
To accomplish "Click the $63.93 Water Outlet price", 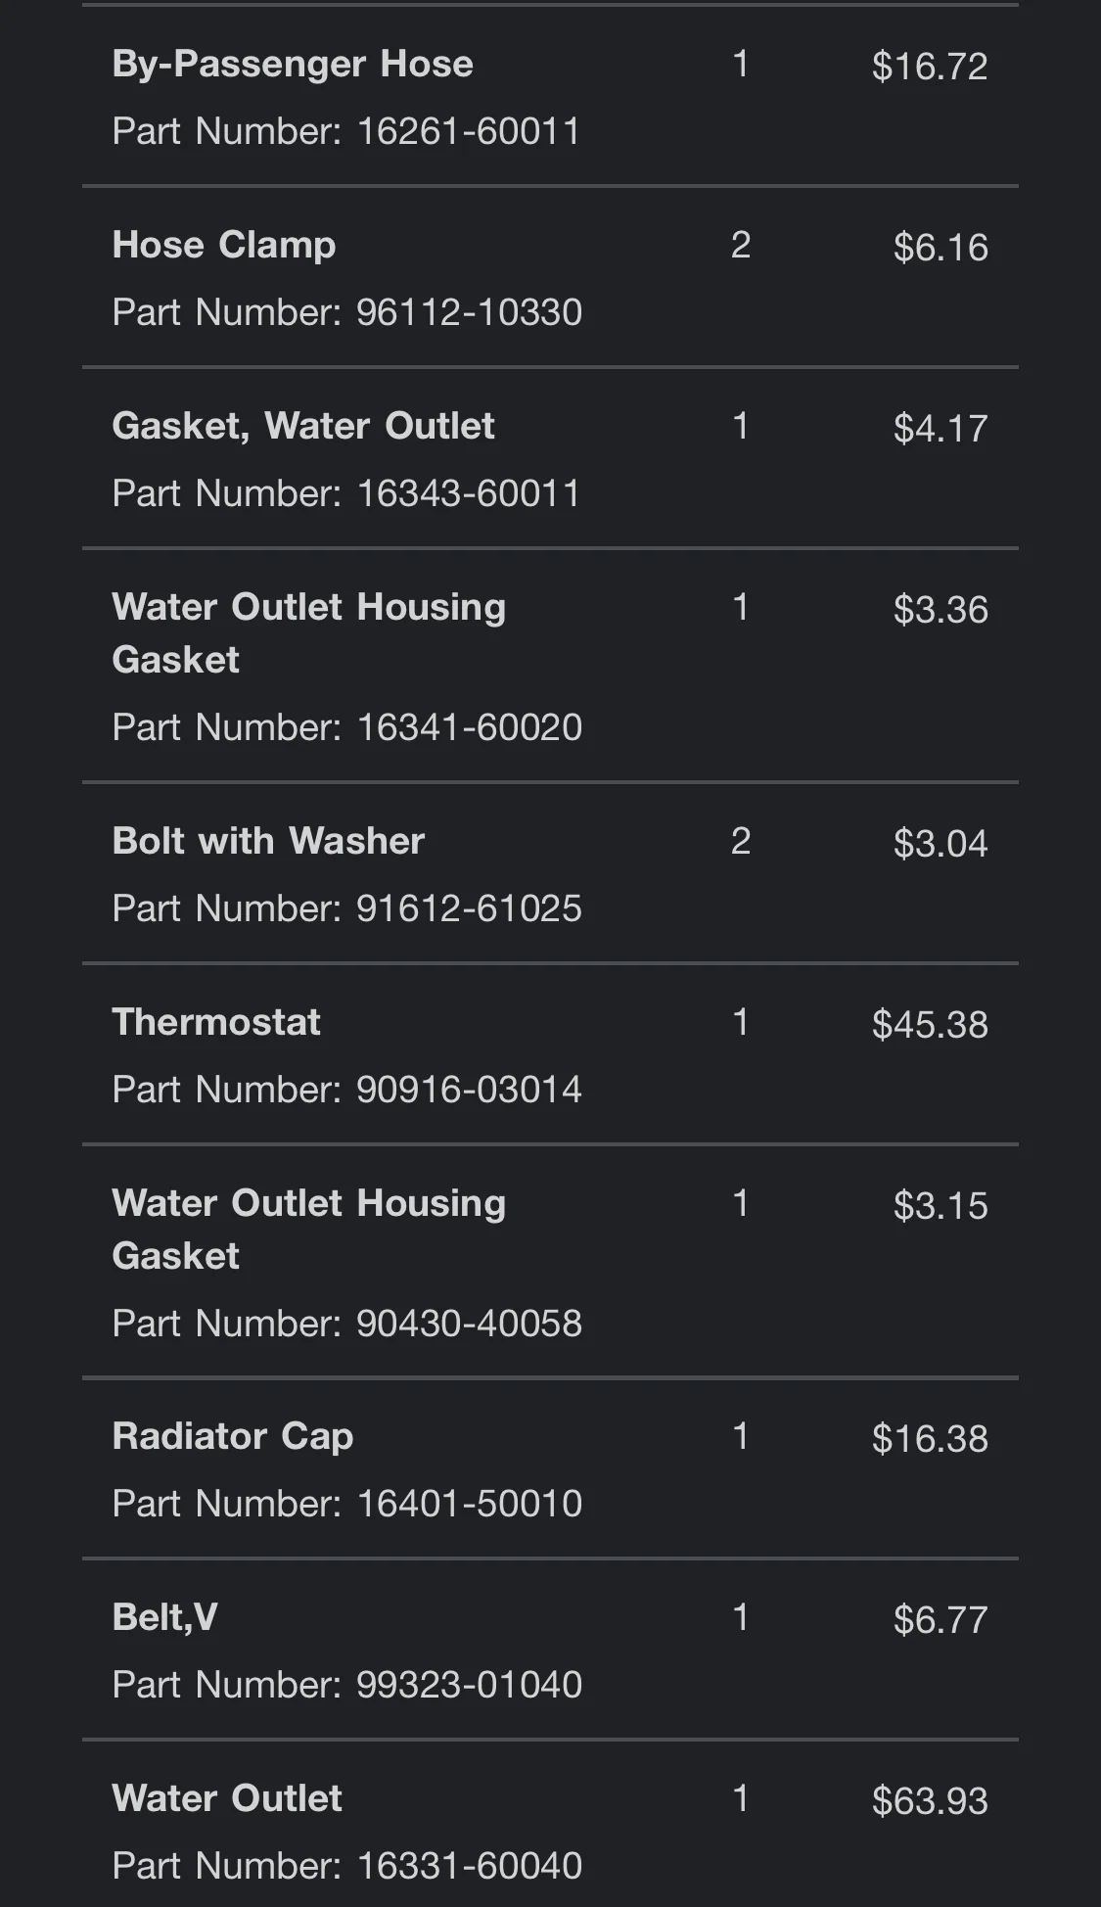I will (930, 1801).
